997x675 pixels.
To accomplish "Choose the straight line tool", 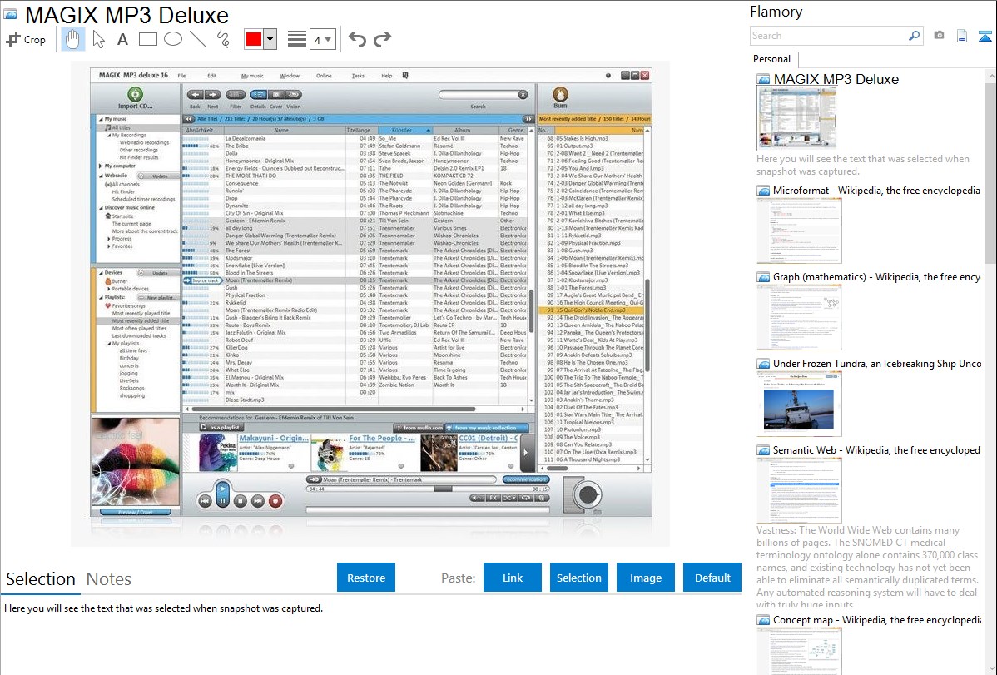I will [x=198, y=39].
